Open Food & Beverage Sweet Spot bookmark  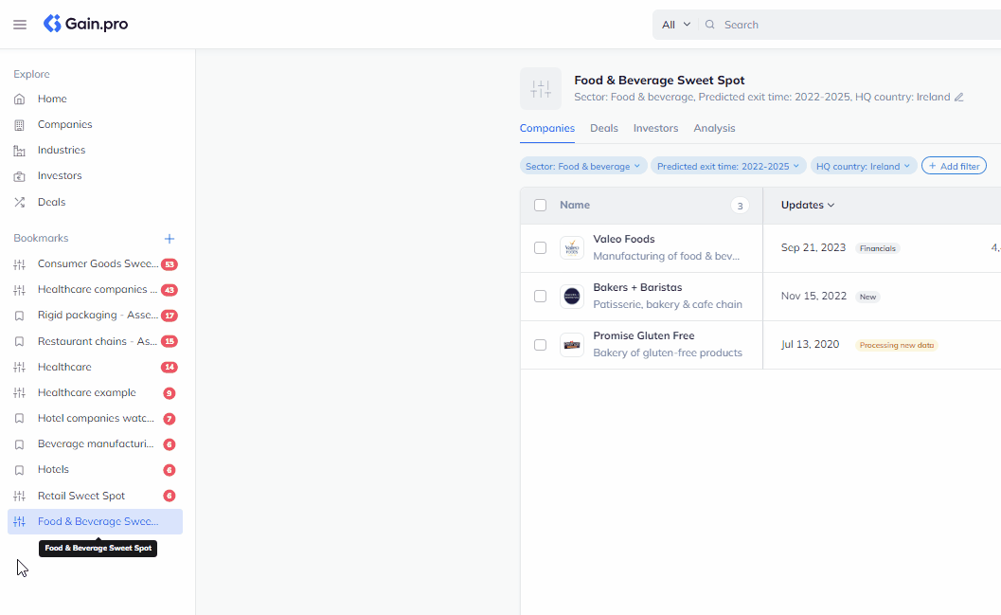pyautogui.click(x=95, y=522)
